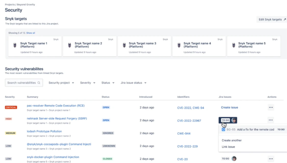Click the search magnifier icon in vulnerabilities field
Viewport: 287px width, 163px height.
point(39,83)
